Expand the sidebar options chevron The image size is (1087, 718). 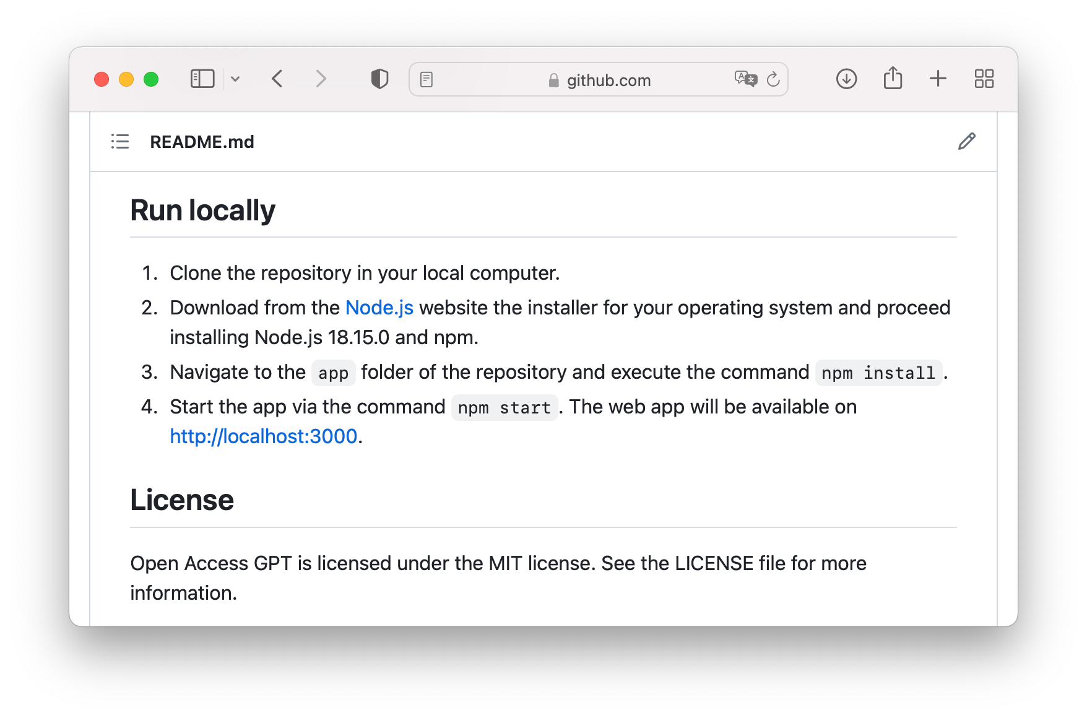click(236, 79)
